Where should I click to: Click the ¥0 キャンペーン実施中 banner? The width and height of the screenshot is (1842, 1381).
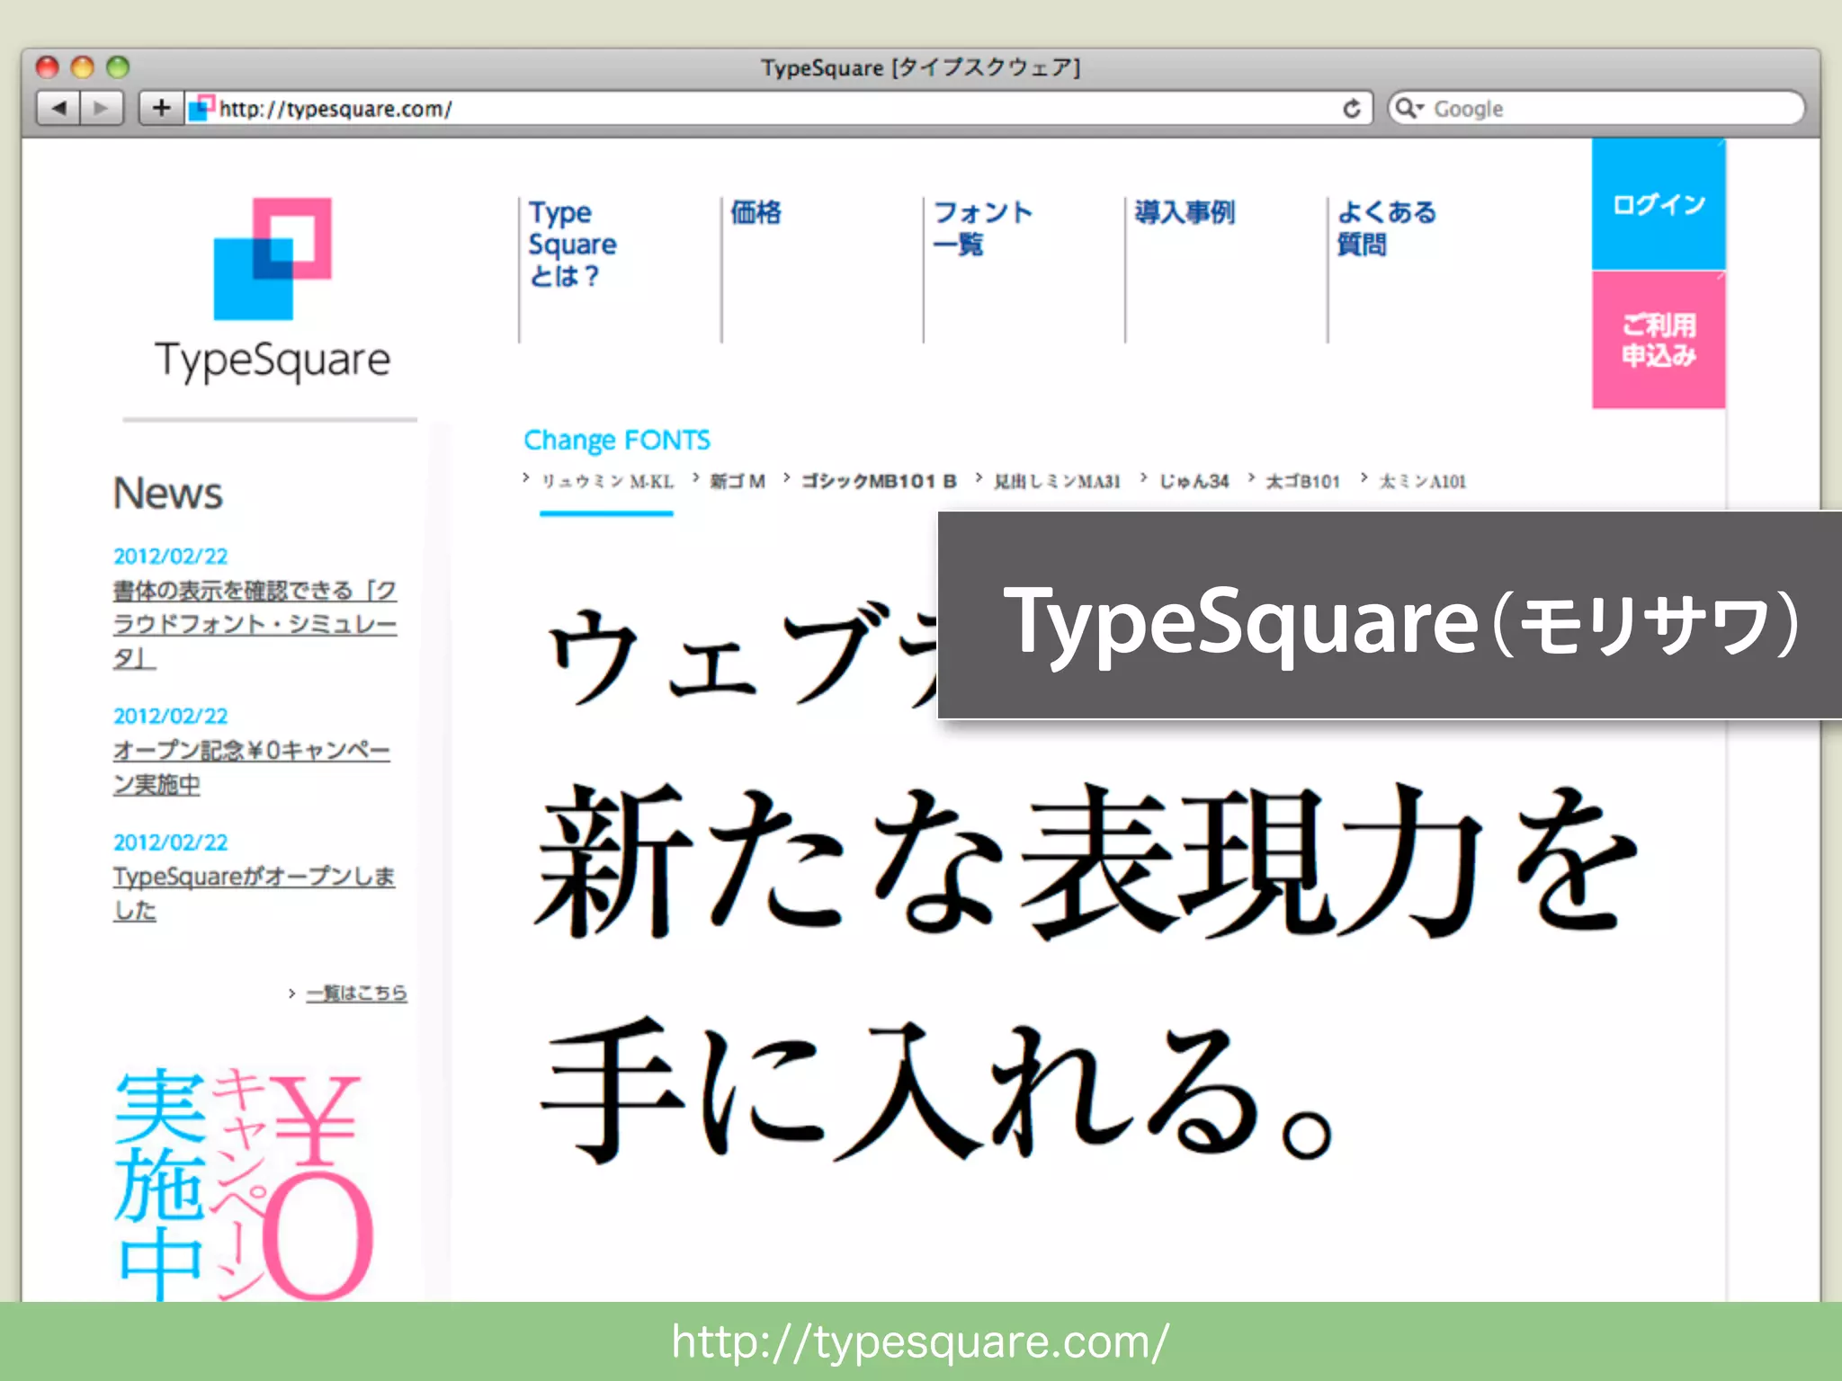pyautogui.click(x=245, y=1183)
